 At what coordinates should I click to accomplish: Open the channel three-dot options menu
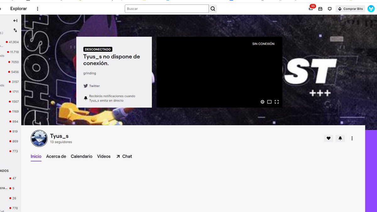tap(352, 138)
